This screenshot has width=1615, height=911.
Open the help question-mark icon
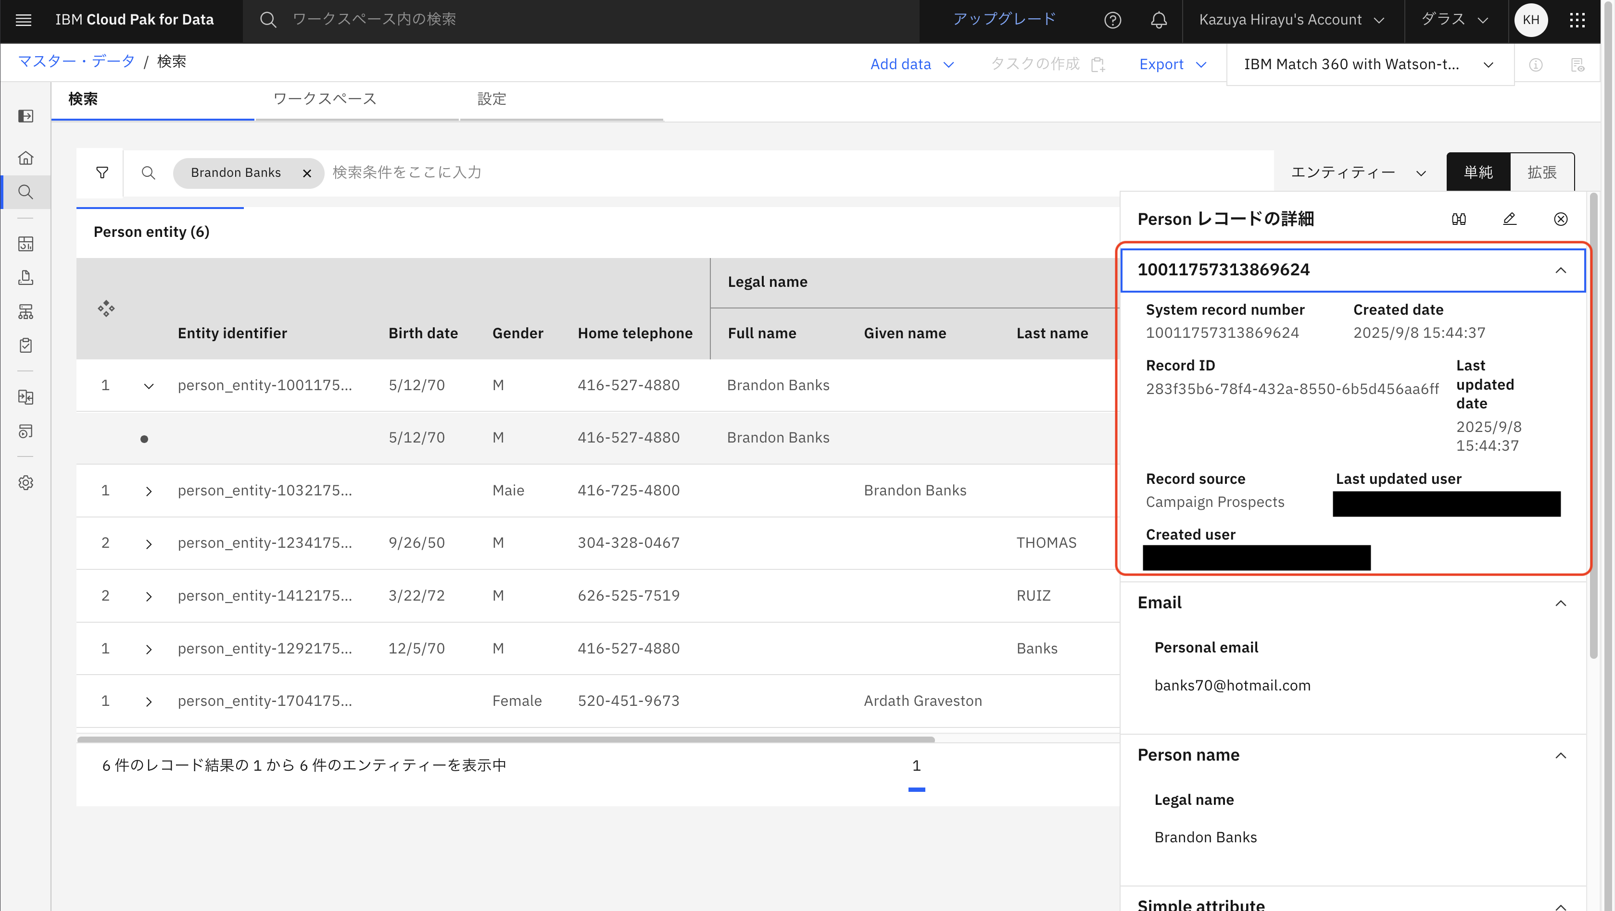click(1112, 20)
